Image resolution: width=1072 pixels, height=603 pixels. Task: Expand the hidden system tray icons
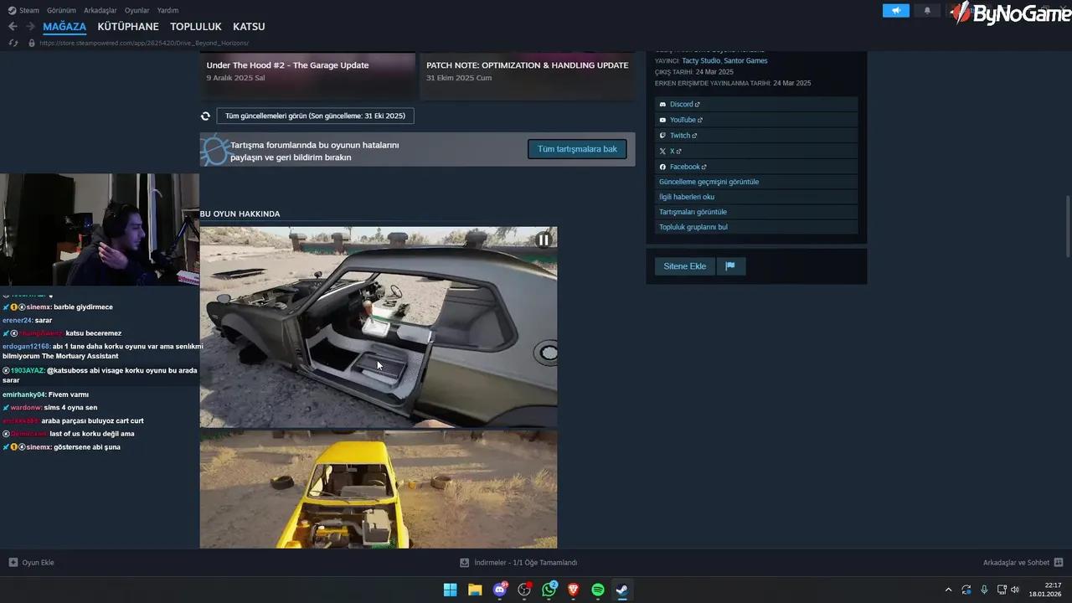(x=948, y=590)
